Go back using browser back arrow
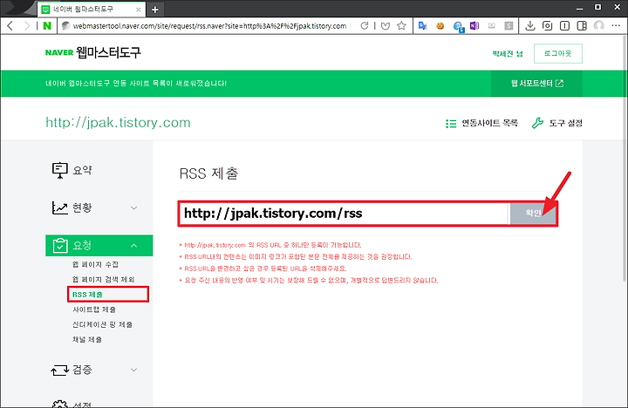 [10, 26]
